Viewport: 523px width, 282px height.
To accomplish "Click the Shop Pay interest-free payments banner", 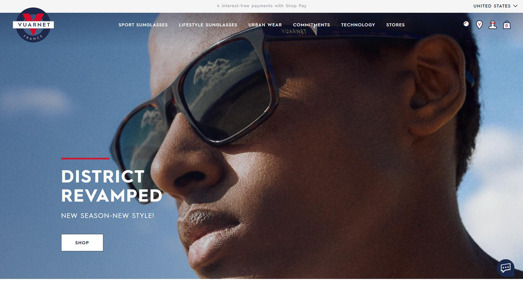I will [262, 6].
